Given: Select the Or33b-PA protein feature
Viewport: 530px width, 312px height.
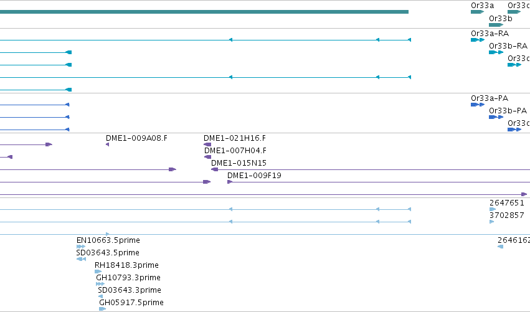Looking at the screenshot, I should [x=496, y=117].
